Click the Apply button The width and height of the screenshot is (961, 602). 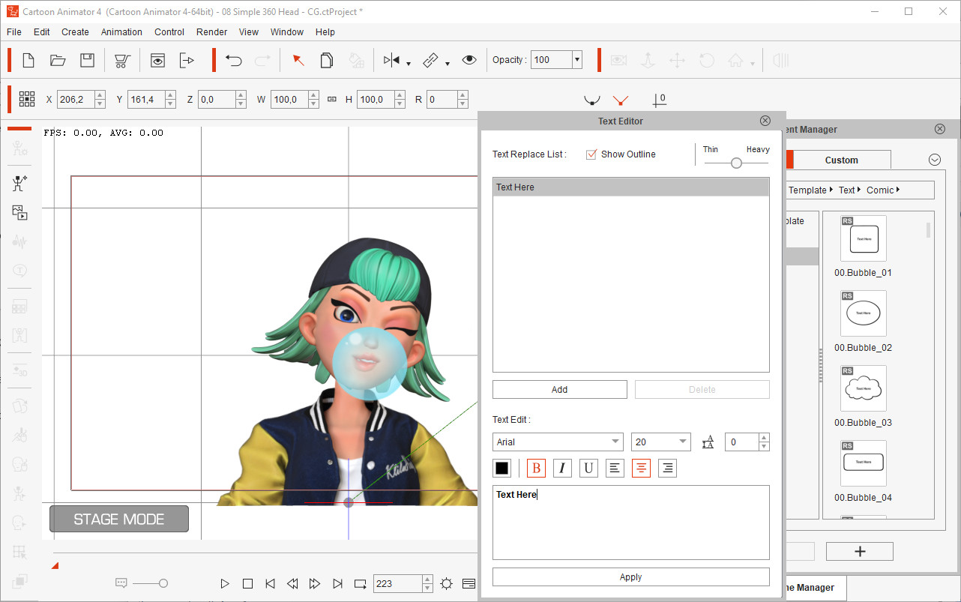(x=630, y=577)
